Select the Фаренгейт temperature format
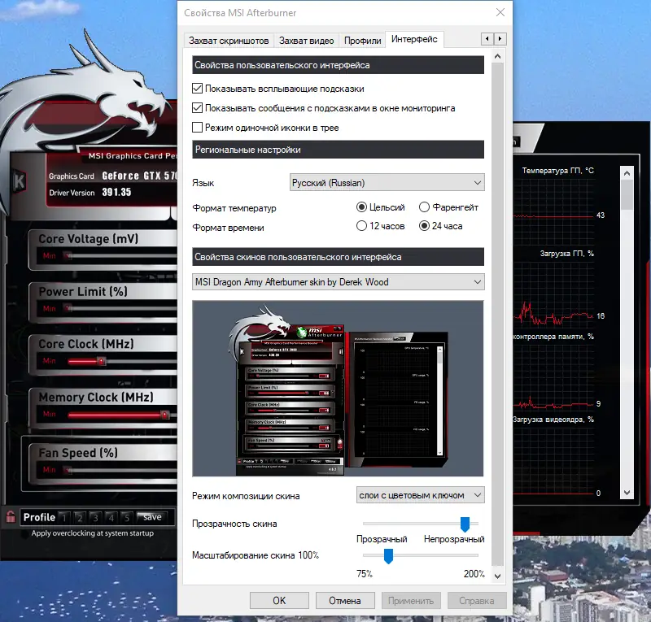 (x=424, y=207)
